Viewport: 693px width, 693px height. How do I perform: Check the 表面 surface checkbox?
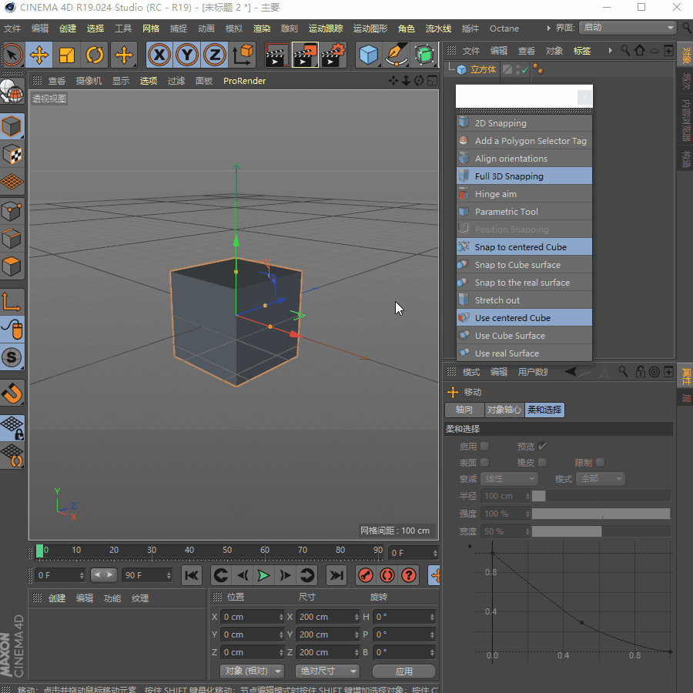pyautogui.click(x=484, y=462)
